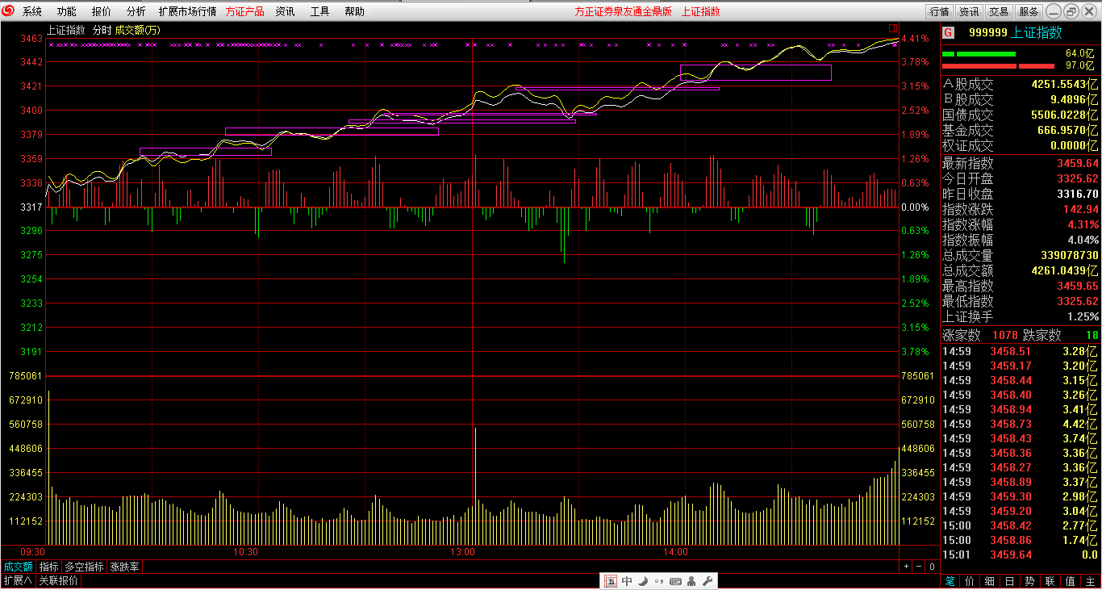
Task: Open the 分析 menu
Action: click(136, 11)
